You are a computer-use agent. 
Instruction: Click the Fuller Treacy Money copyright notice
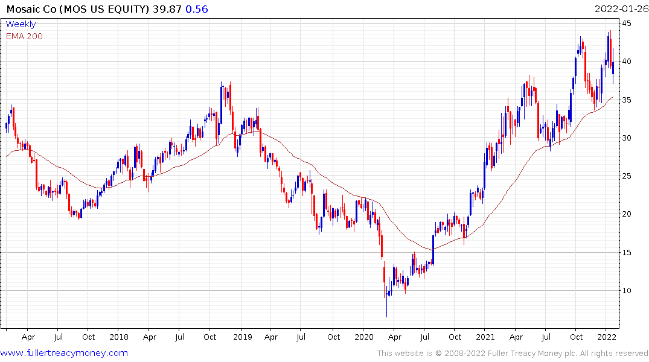click(513, 354)
